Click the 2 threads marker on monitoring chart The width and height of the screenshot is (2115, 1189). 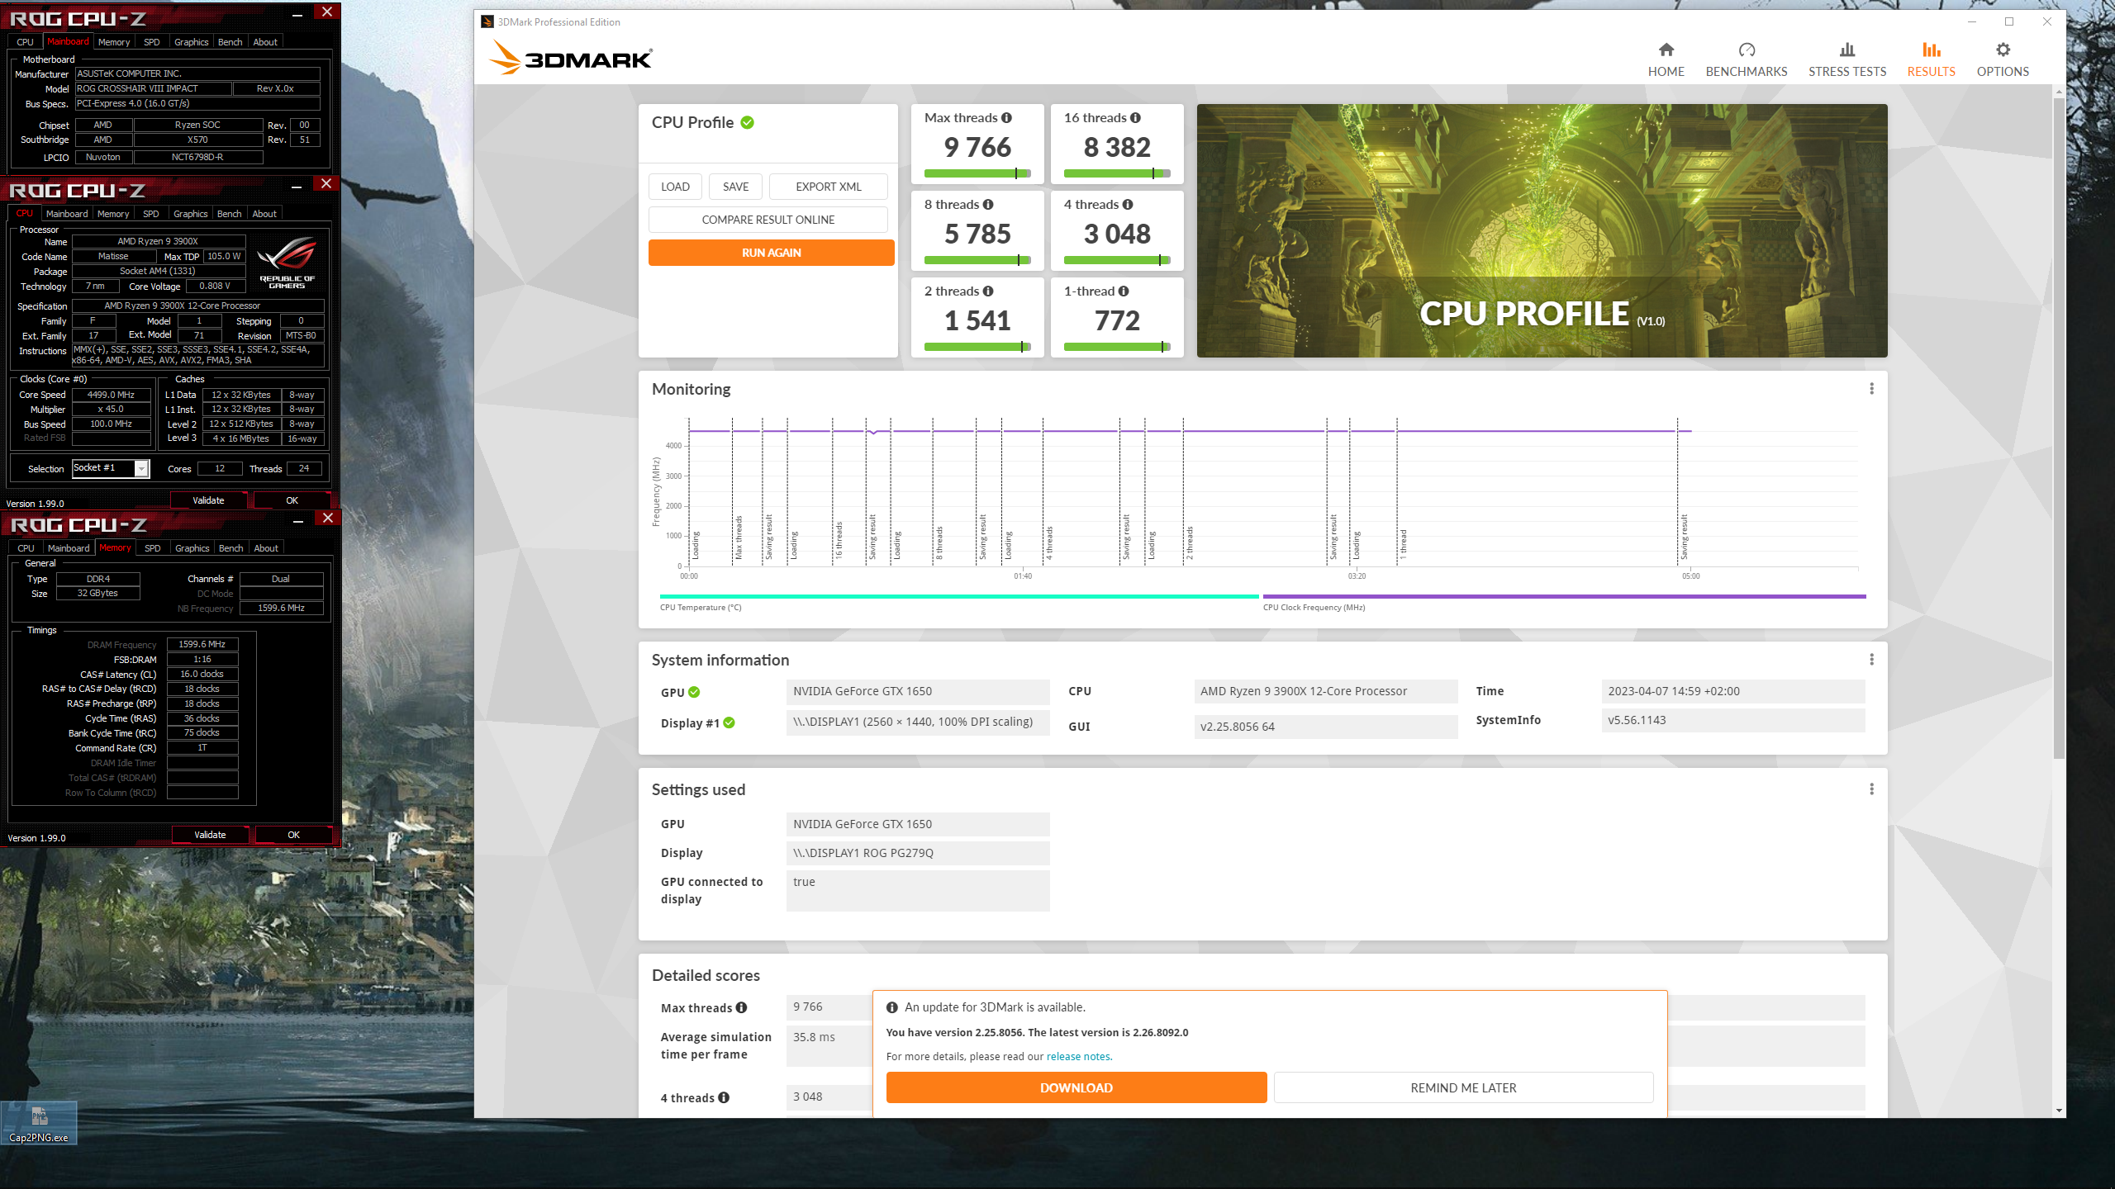tap(1190, 542)
